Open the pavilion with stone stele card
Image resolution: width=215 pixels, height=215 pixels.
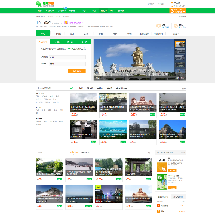(x=139, y=167)
